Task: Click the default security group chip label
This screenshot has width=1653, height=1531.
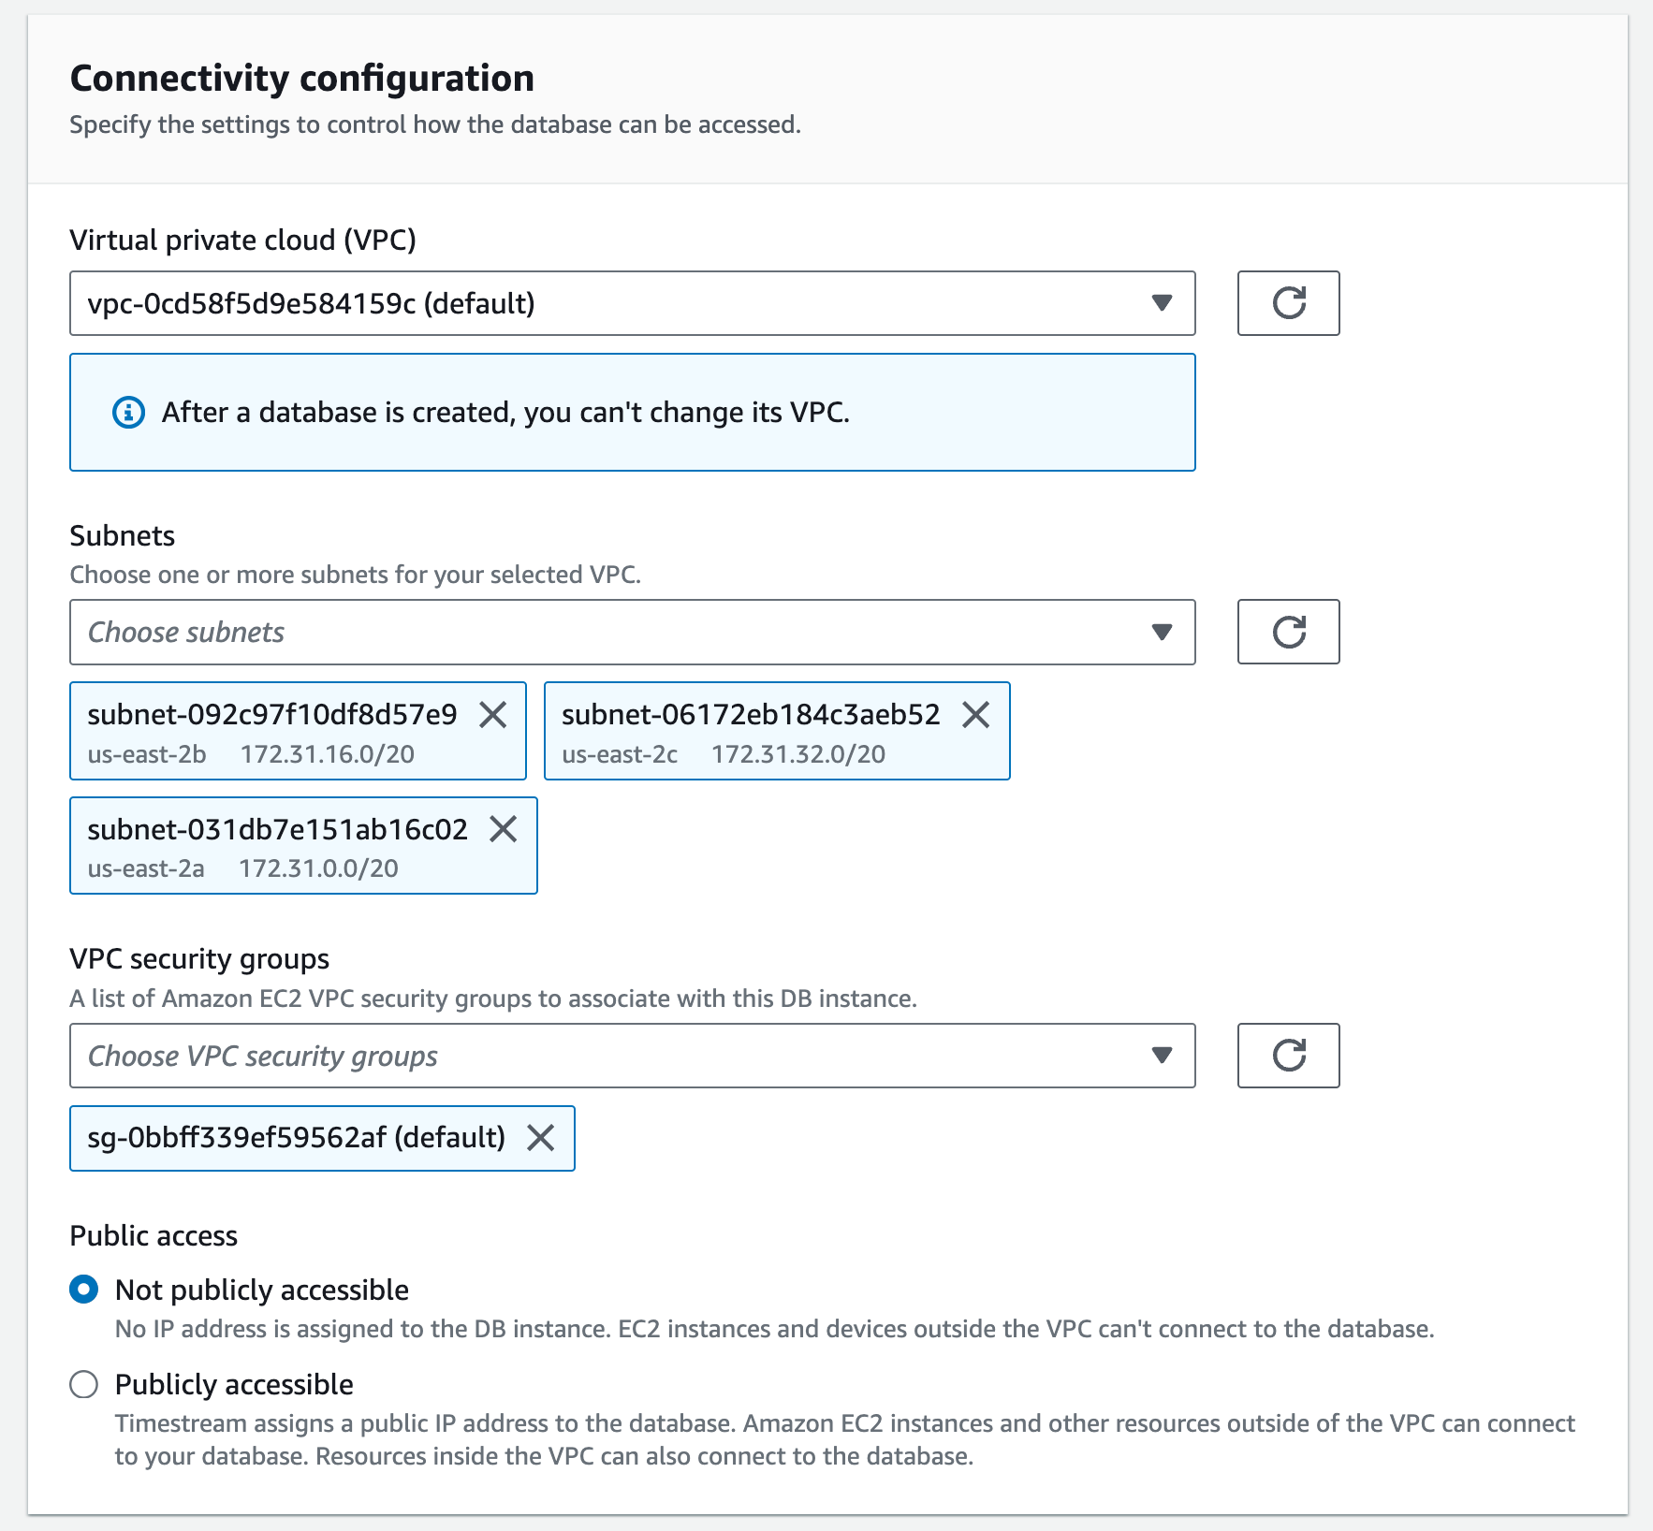Action: click(x=296, y=1138)
